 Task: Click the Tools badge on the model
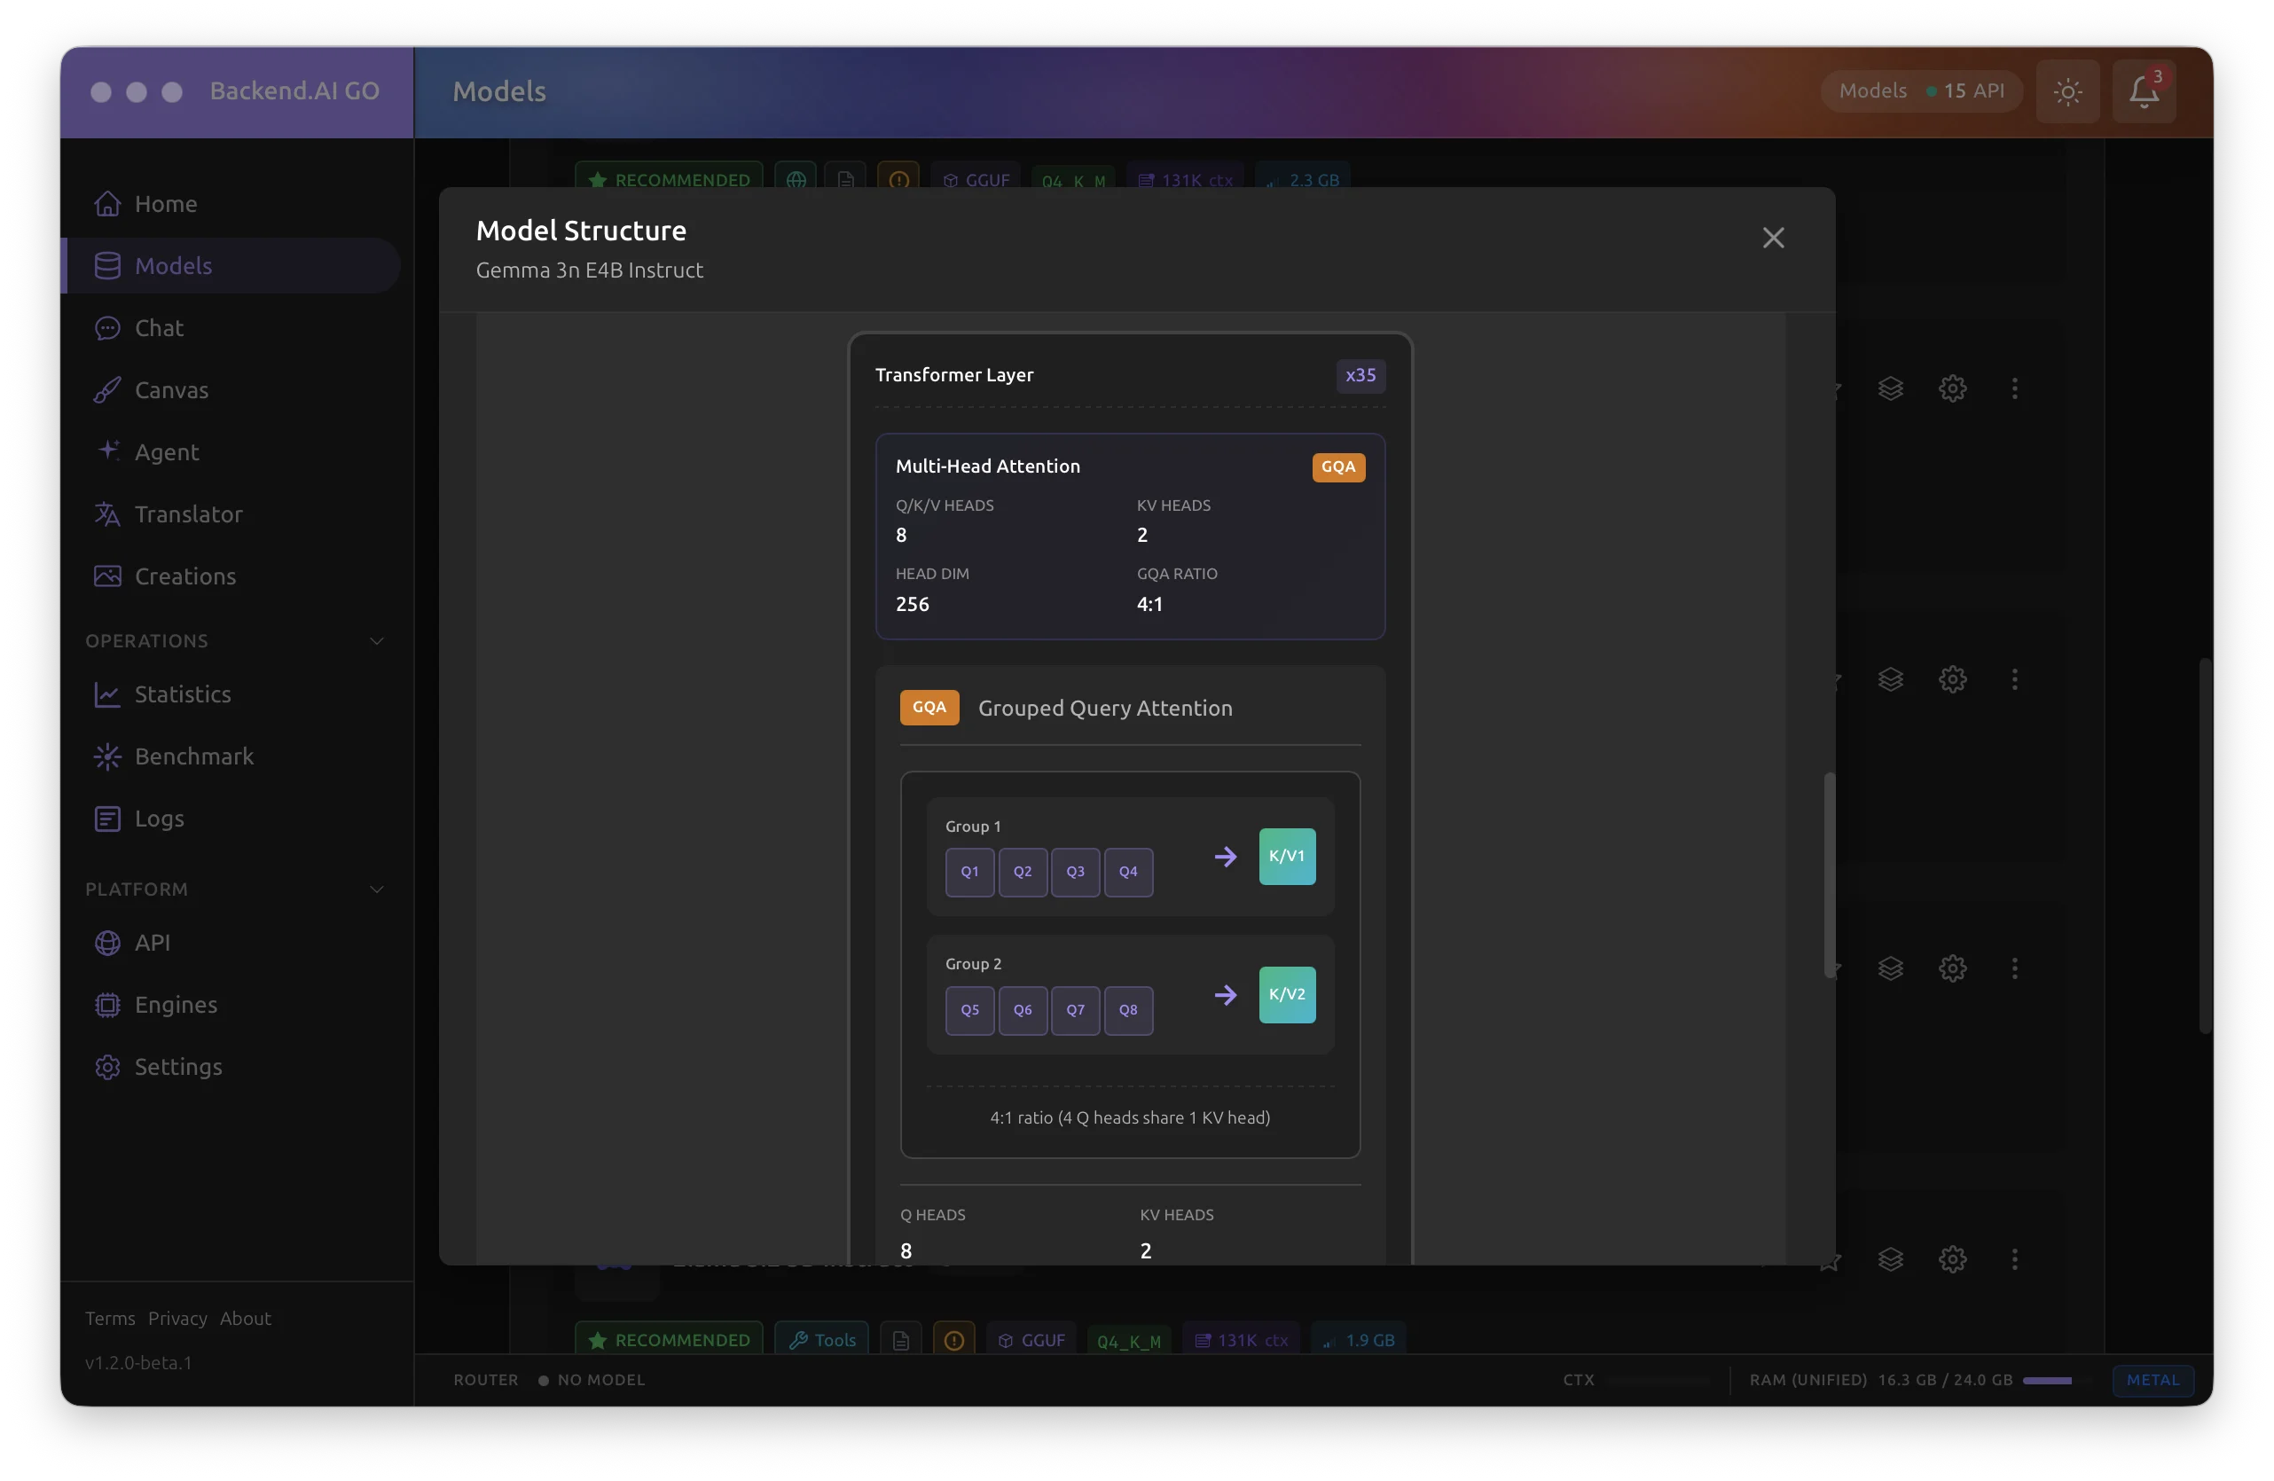(823, 1338)
